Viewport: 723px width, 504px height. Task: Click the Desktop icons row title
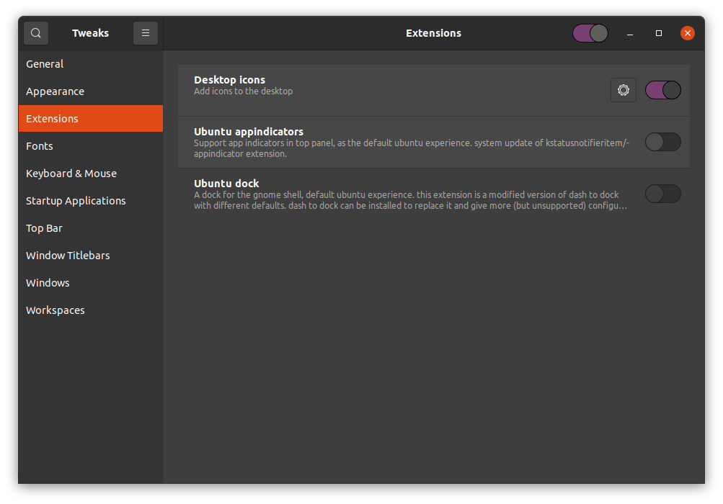[x=229, y=80]
